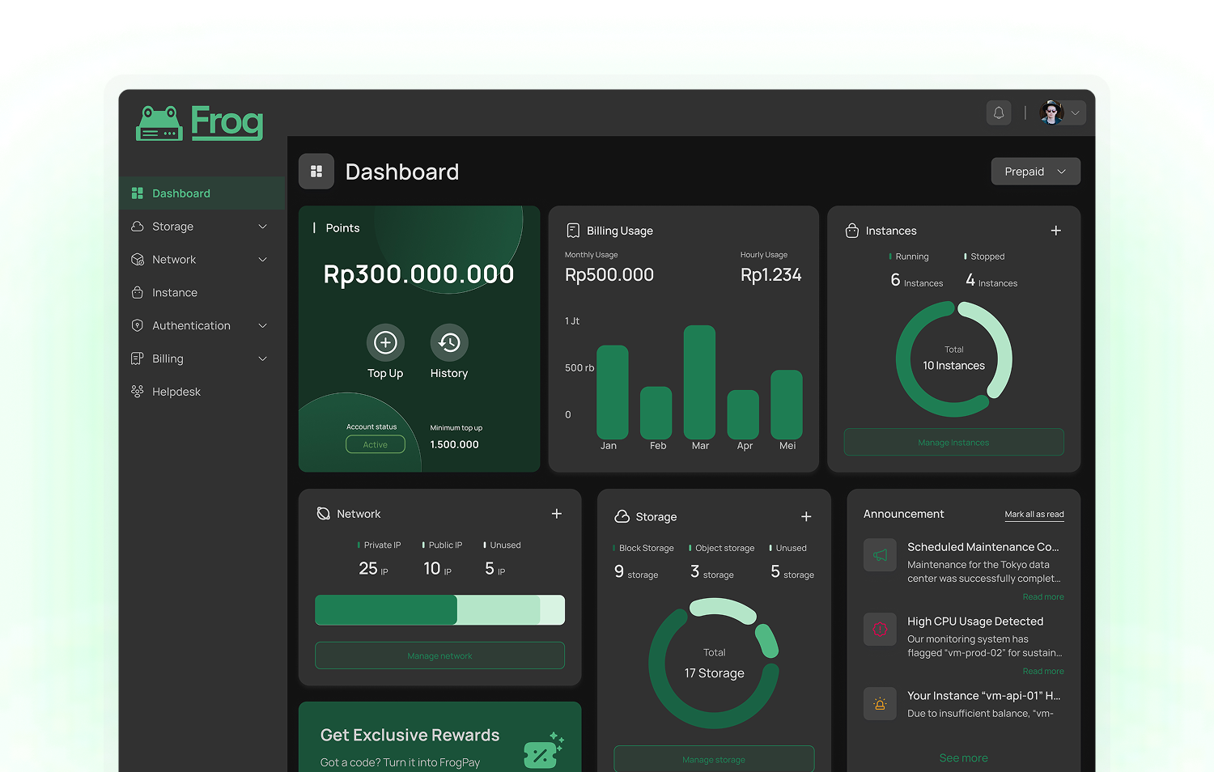Click the Manage network button
1214x772 pixels.
click(439, 655)
